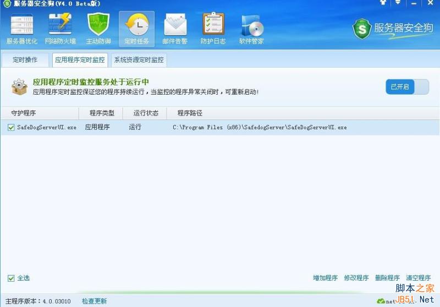Click the 主程序版本 4.0.03010 text
Image resolution: width=440 pixels, height=307 pixels.
click(38, 301)
